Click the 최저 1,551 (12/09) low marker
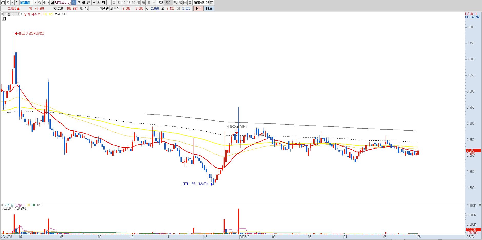 pyautogui.click(x=197, y=184)
